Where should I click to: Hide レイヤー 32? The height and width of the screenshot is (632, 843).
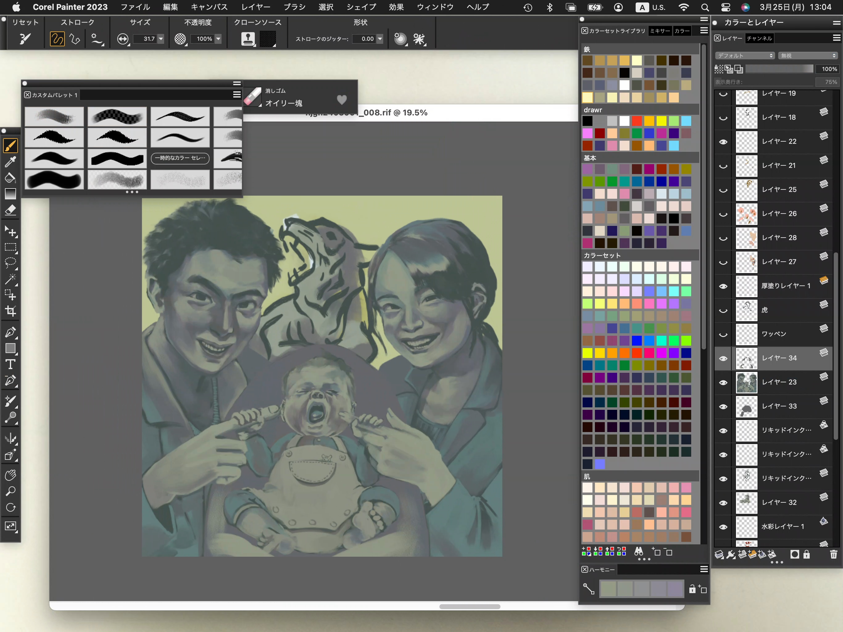point(723,503)
